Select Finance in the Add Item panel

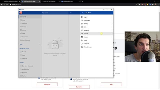[x=96, y=34]
